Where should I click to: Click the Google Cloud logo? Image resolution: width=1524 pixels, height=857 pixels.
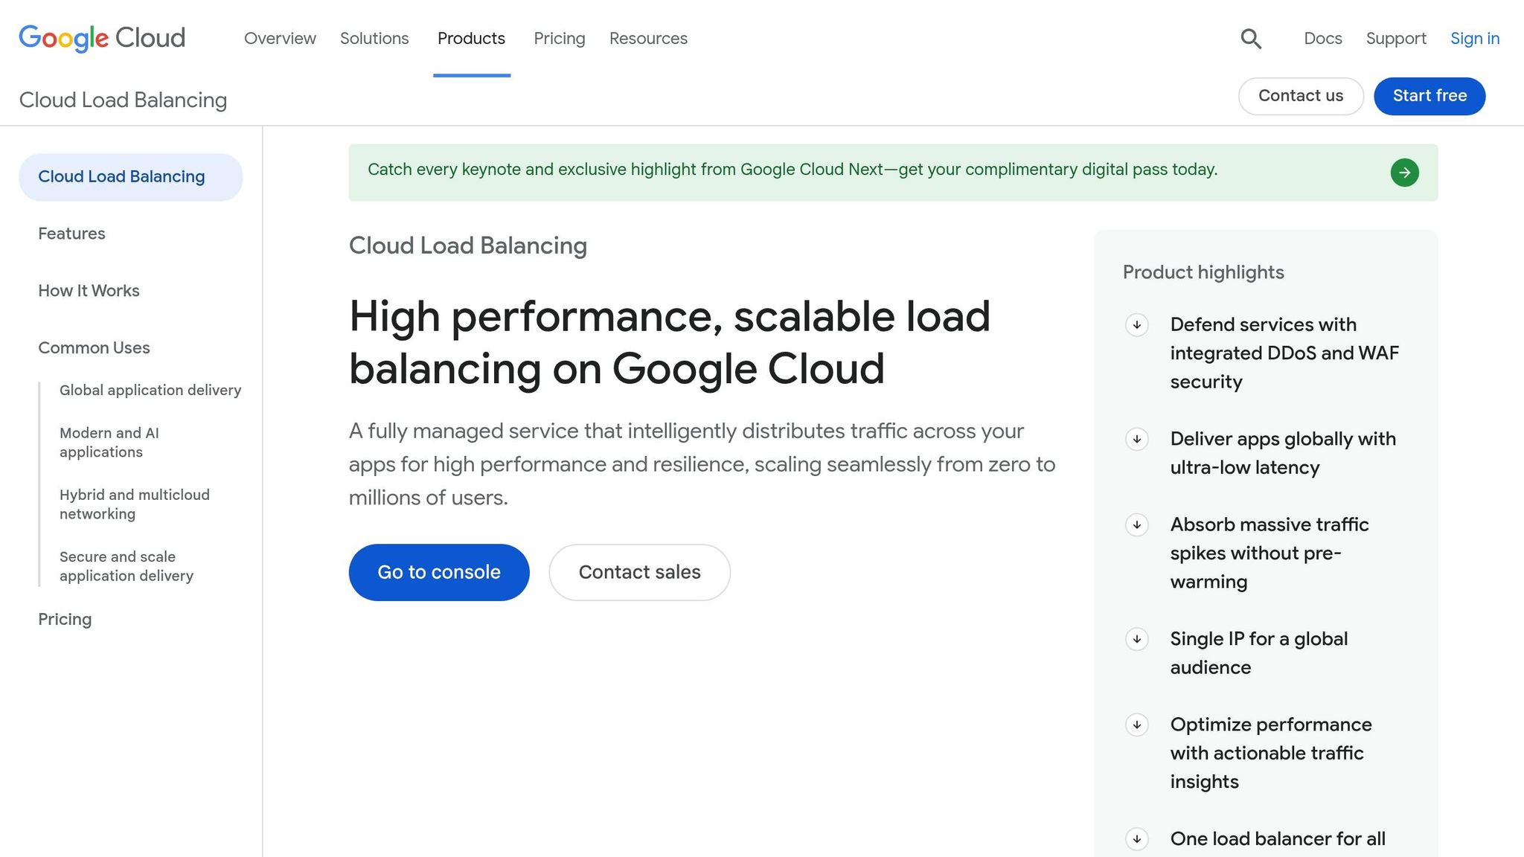101,38
